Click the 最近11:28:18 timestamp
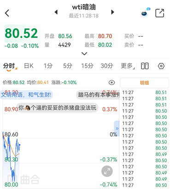The image size is (175, 189). (x=84, y=16)
